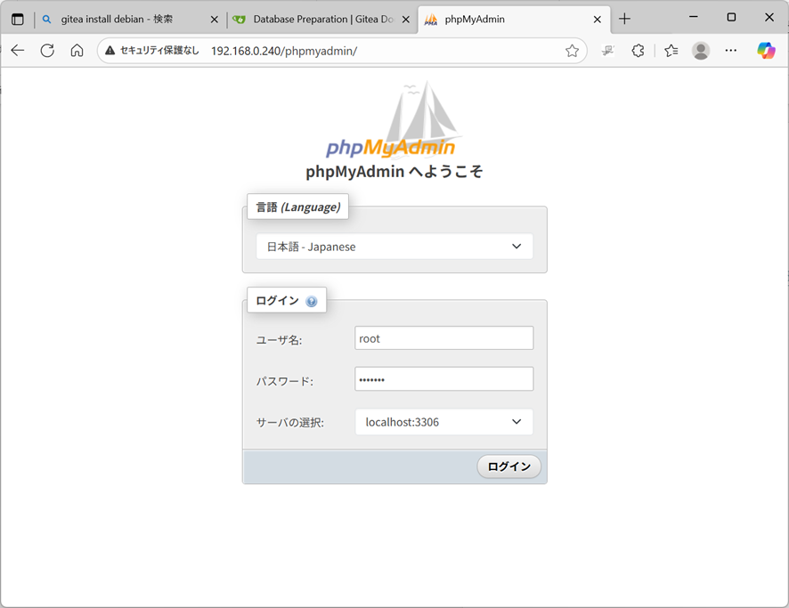
Task: Click the phpMyAdmin sailboat logo
Action: point(393,121)
